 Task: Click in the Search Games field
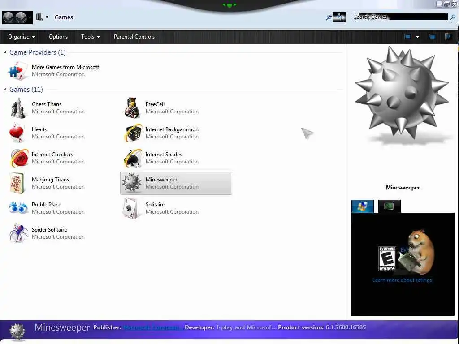click(399, 17)
